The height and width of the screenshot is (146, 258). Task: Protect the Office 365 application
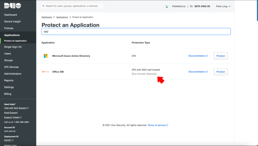tap(220, 72)
